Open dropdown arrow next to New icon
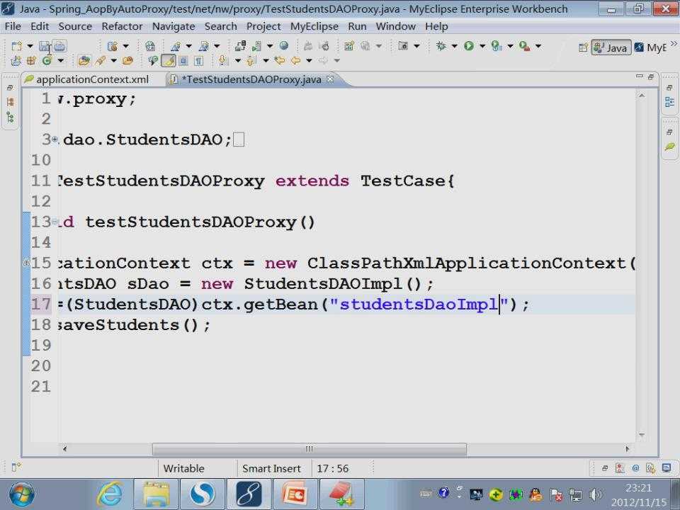Viewport: 680px width, 510px height. [x=30, y=46]
